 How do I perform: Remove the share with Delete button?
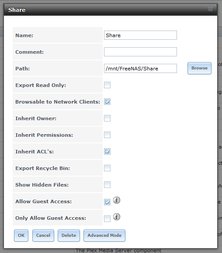click(x=69, y=236)
